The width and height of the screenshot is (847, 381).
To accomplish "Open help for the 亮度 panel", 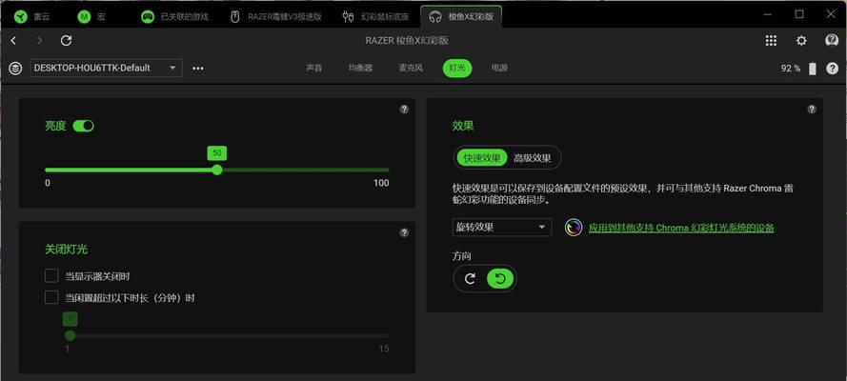I will pos(404,109).
